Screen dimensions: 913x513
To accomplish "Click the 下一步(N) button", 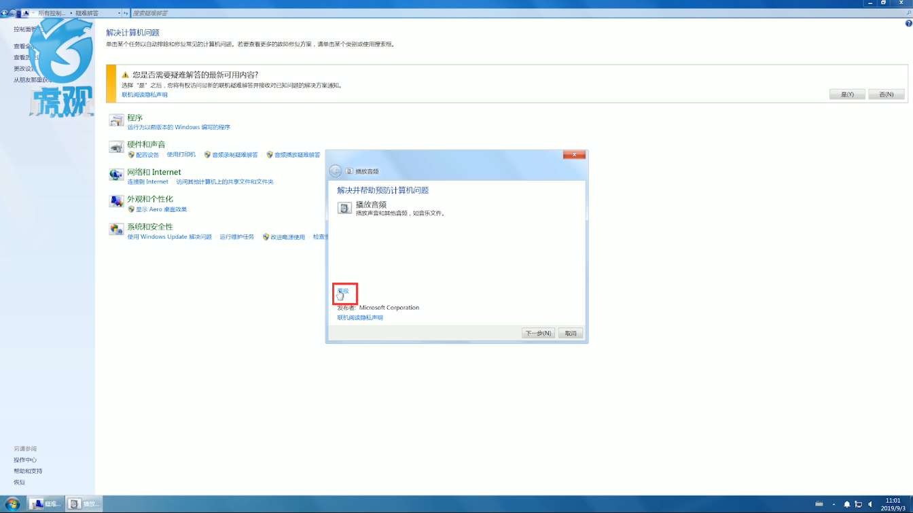I will pyautogui.click(x=537, y=333).
